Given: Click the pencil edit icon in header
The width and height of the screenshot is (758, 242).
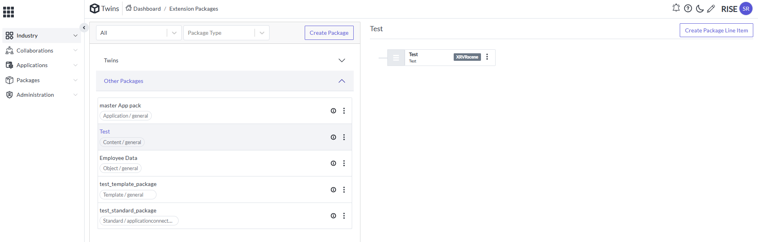Looking at the screenshot, I should [x=711, y=8].
